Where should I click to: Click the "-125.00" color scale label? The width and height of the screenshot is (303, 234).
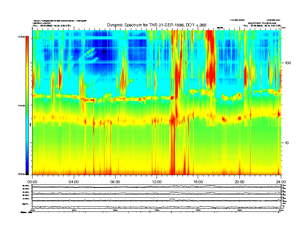21,36
